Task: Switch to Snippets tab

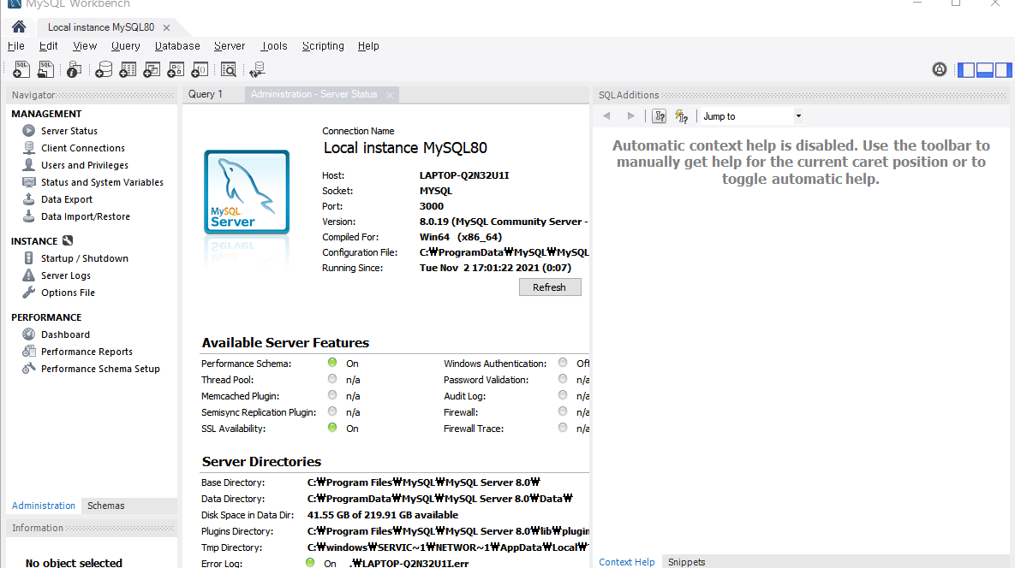Action: click(x=686, y=561)
